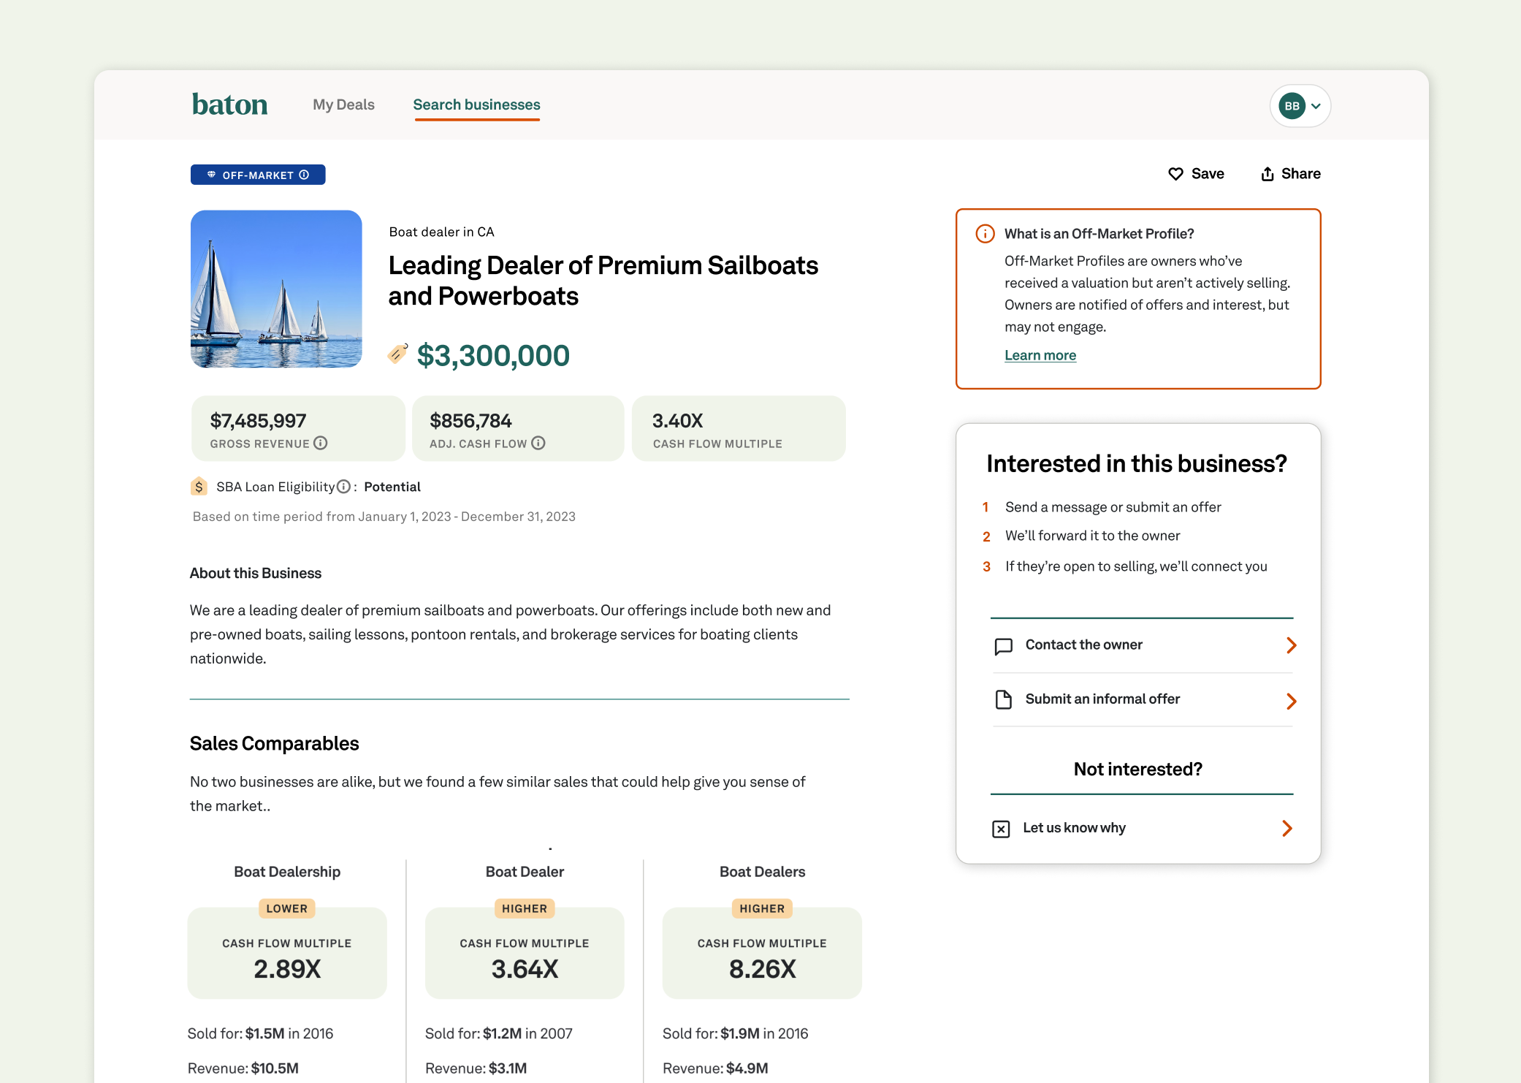Click the Save heart icon

click(x=1176, y=174)
